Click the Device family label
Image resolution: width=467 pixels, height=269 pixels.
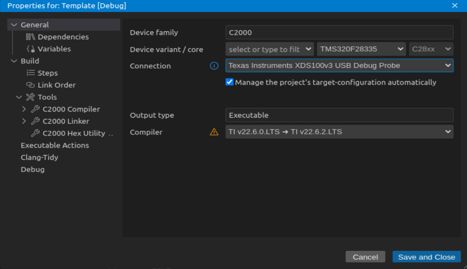[x=154, y=32]
